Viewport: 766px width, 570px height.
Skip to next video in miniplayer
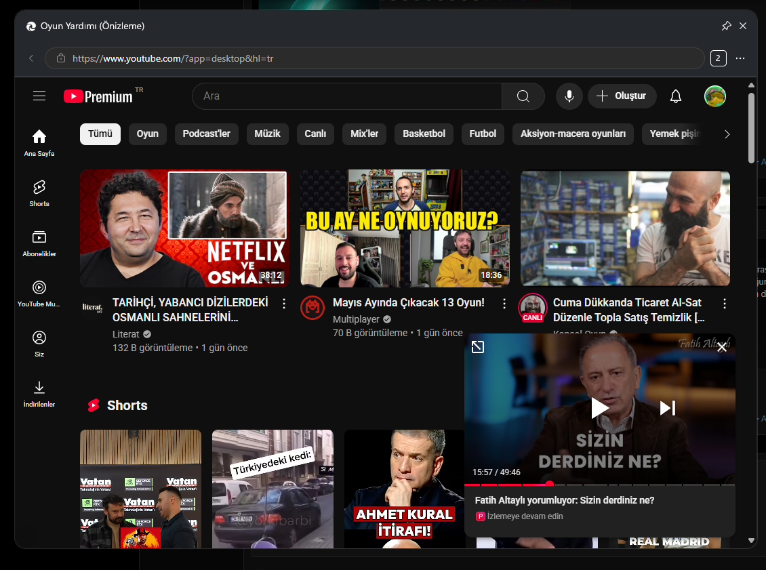[668, 408]
